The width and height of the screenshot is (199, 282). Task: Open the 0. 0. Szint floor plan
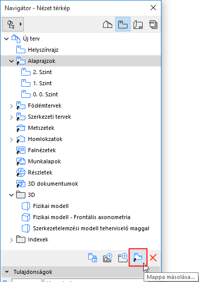(x=45, y=94)
